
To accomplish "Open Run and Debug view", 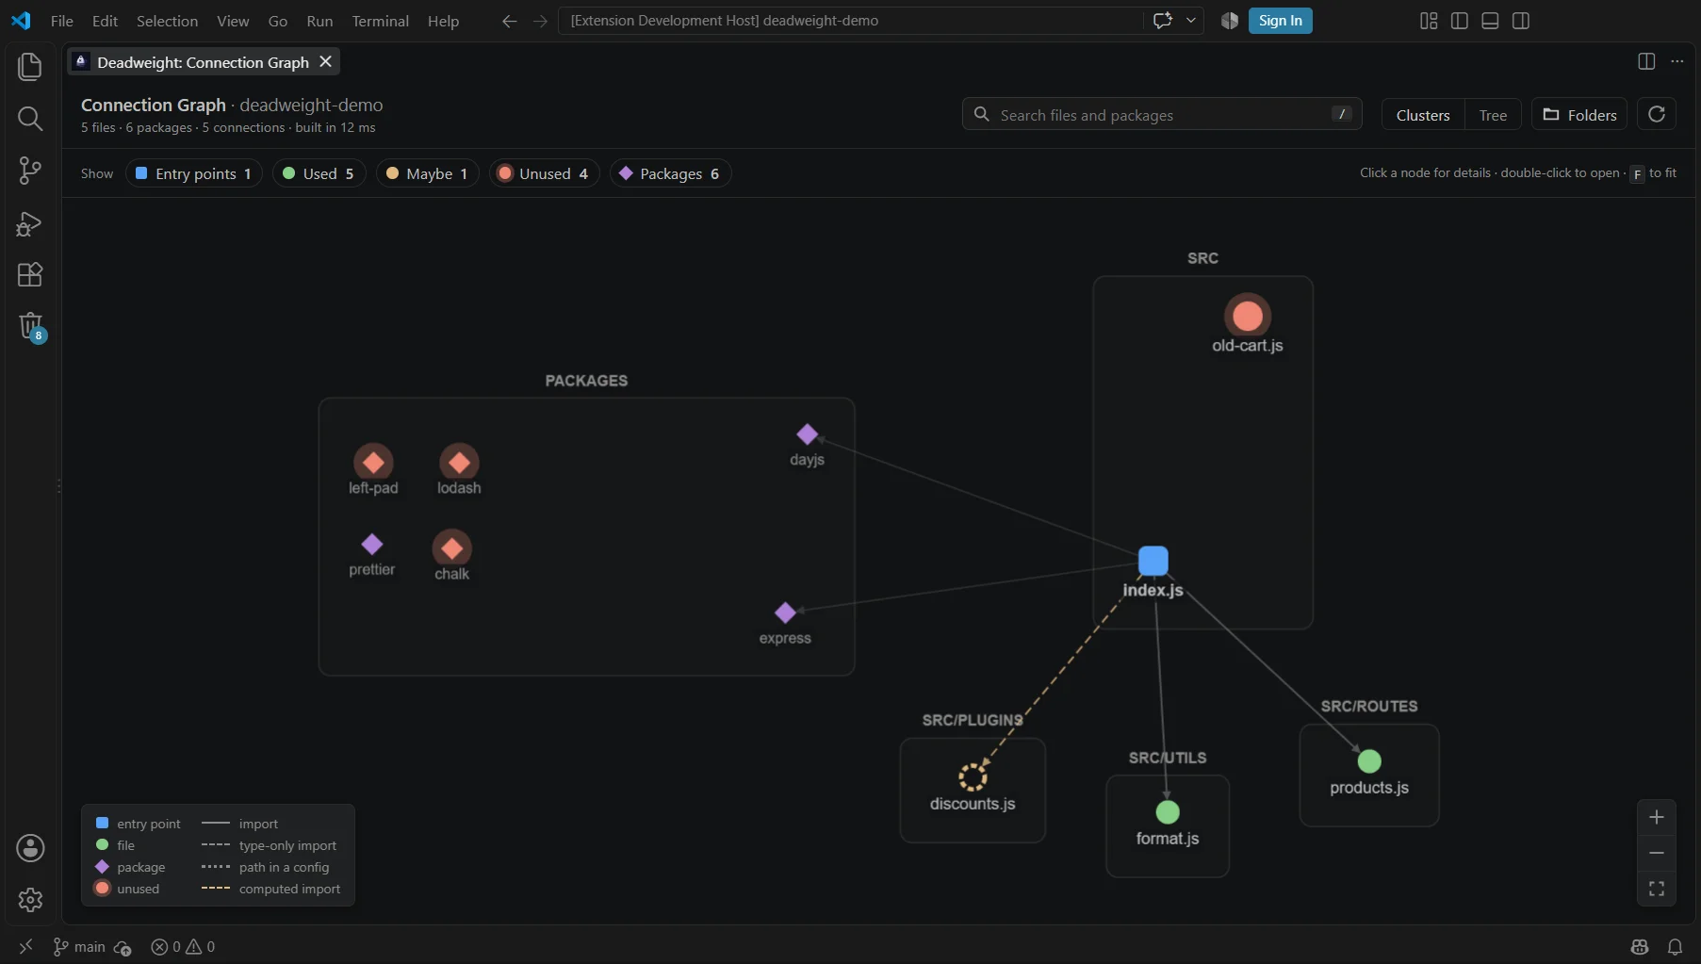I will pos(30,223).
